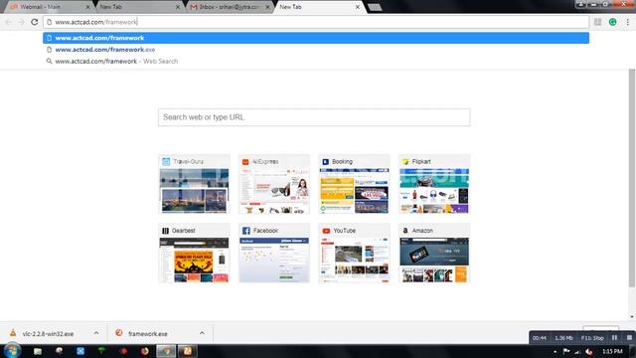Click the scrollbar down arrow
The height and width of the screenshot is (358, 636).
click(632, 317)
